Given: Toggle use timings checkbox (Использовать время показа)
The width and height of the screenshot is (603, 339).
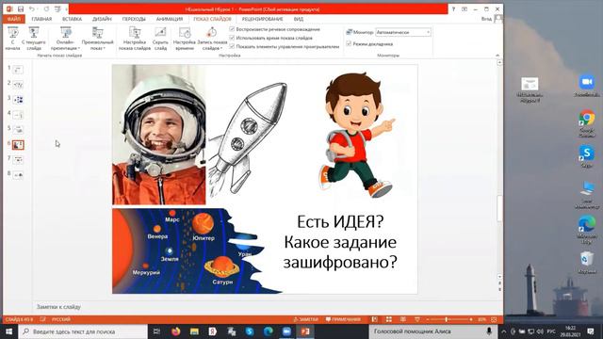Looking at the screenshot, I should (232, 38).
